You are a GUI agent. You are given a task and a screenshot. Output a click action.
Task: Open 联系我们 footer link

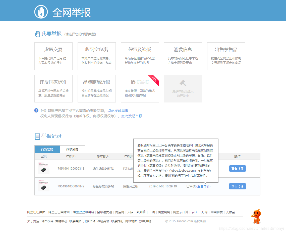point(117,221)
